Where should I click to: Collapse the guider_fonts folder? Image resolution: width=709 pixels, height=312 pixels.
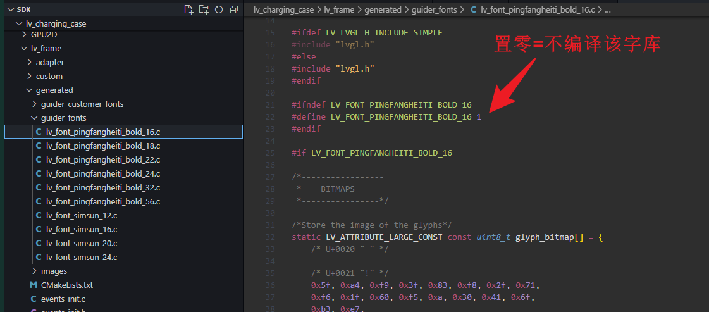[x=34, y=118]
